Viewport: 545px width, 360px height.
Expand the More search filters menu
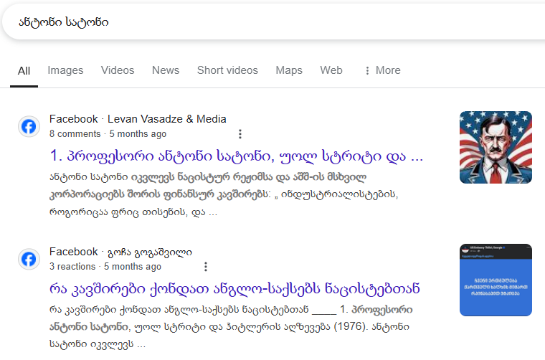382,70
